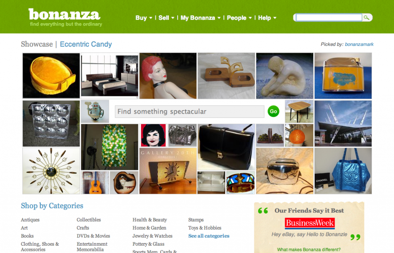The width and height of the screenshot is (394, 253).
Task: Select the yellow velvet hat thumbnail
Action: (x=51, y=75)
